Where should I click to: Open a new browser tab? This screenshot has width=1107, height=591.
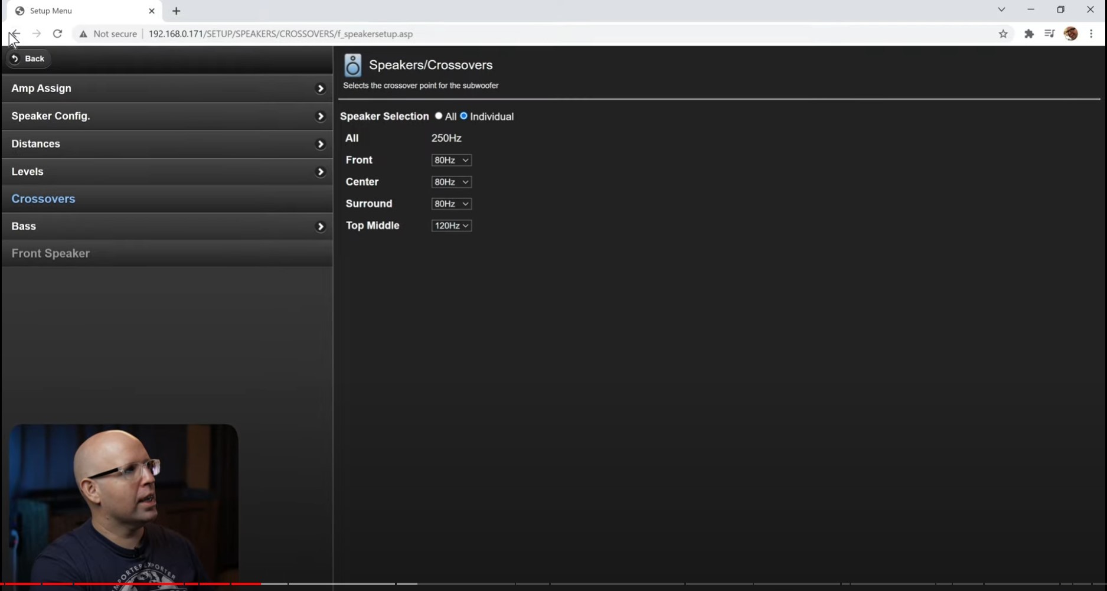[x=176, y=11]
